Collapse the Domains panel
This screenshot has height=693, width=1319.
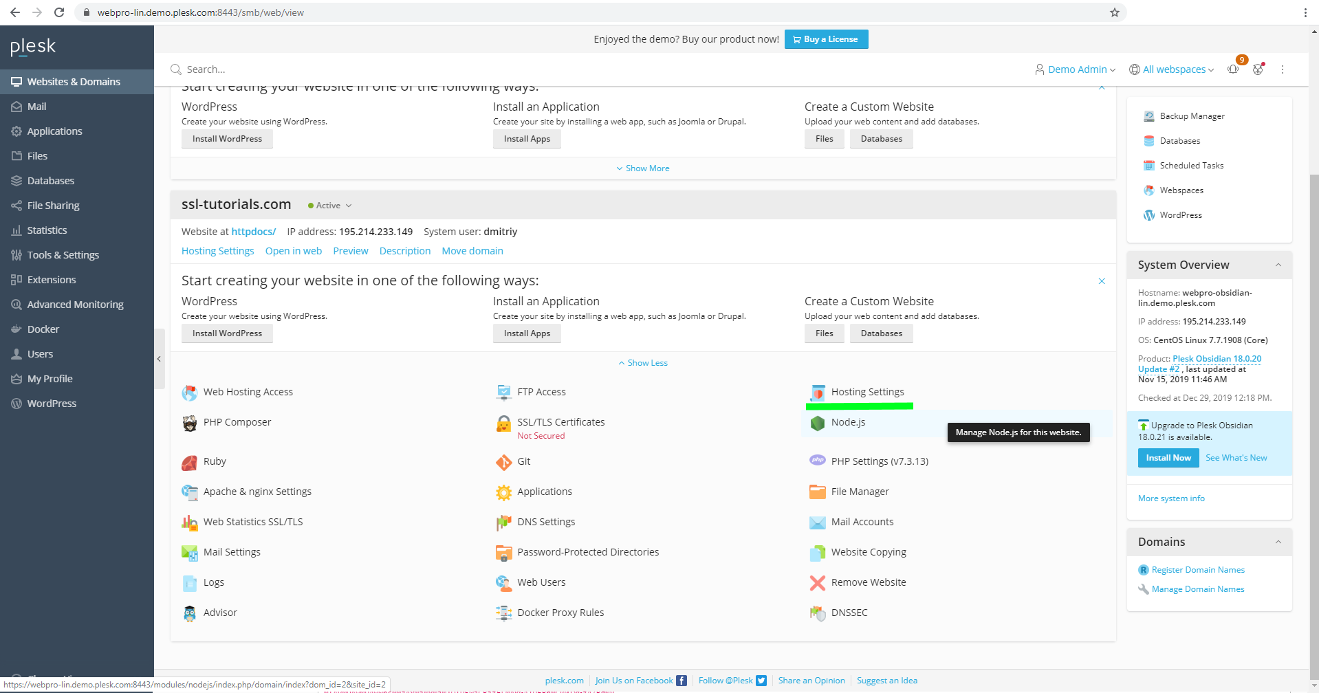[x=1278, y=542]
